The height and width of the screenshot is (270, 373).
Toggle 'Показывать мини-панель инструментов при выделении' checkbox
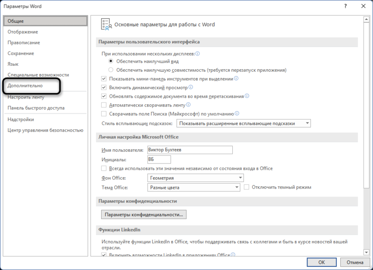point(104,79)
